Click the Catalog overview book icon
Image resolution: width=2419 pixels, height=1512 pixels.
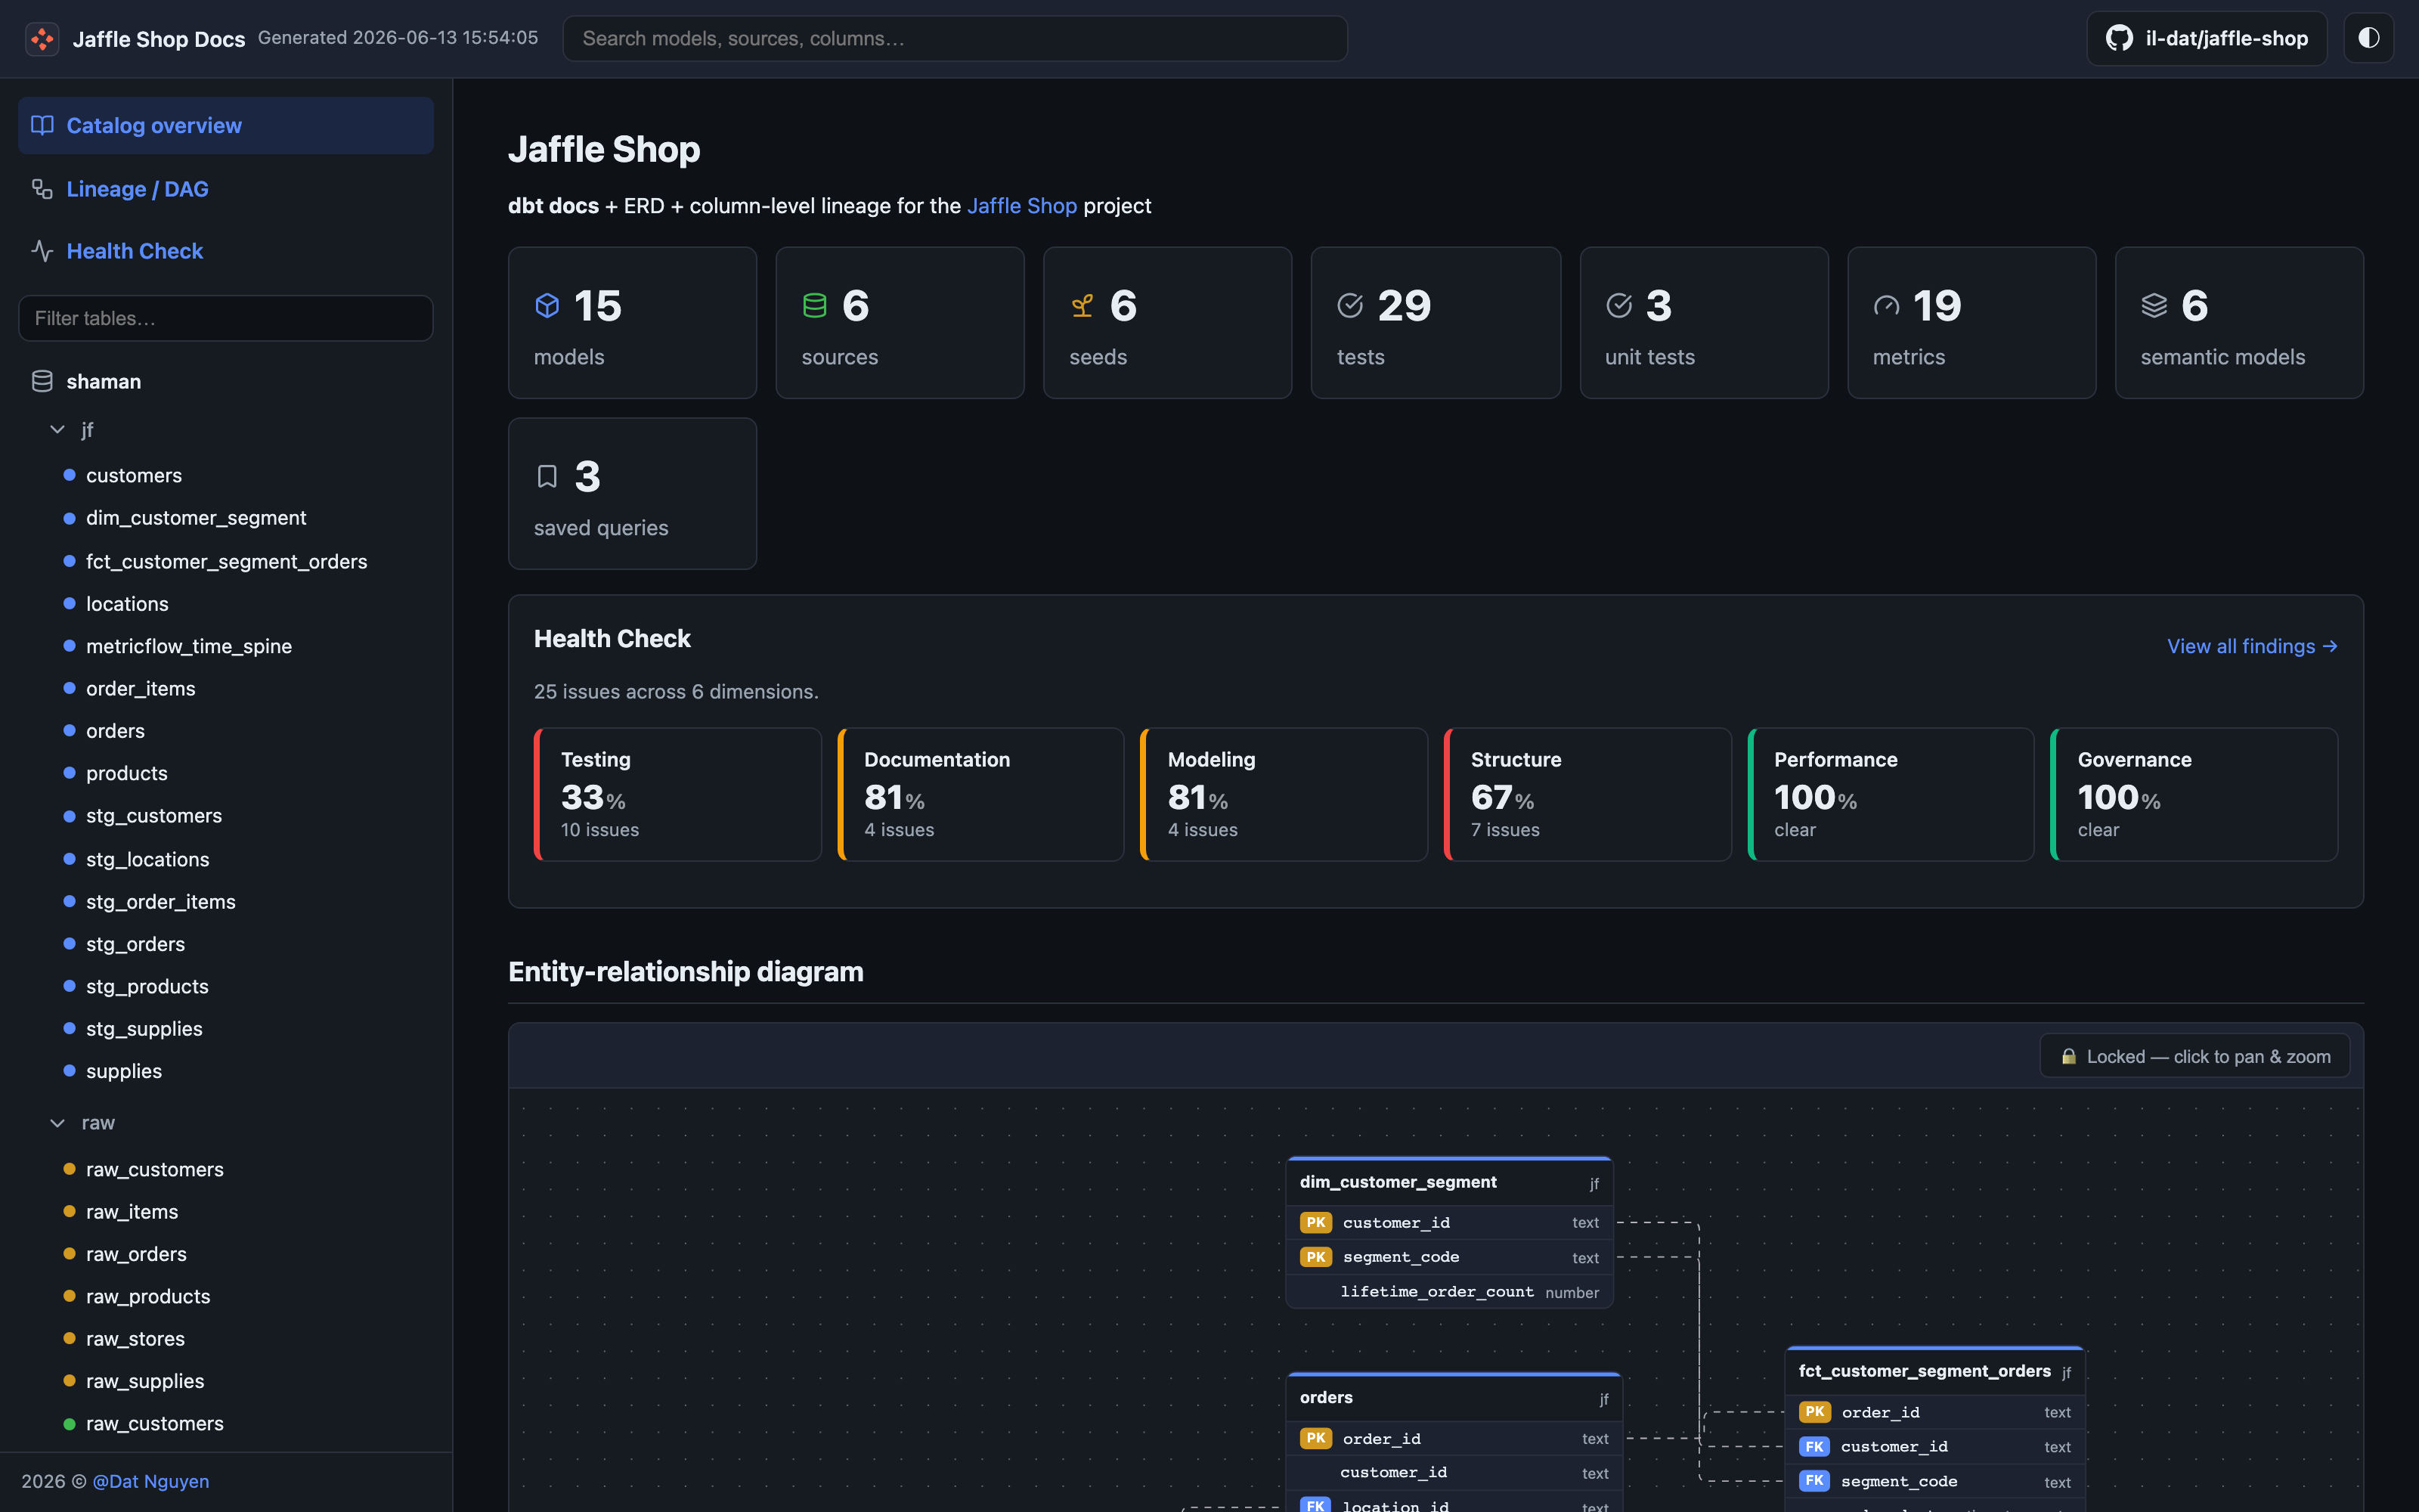pos(42,126)
